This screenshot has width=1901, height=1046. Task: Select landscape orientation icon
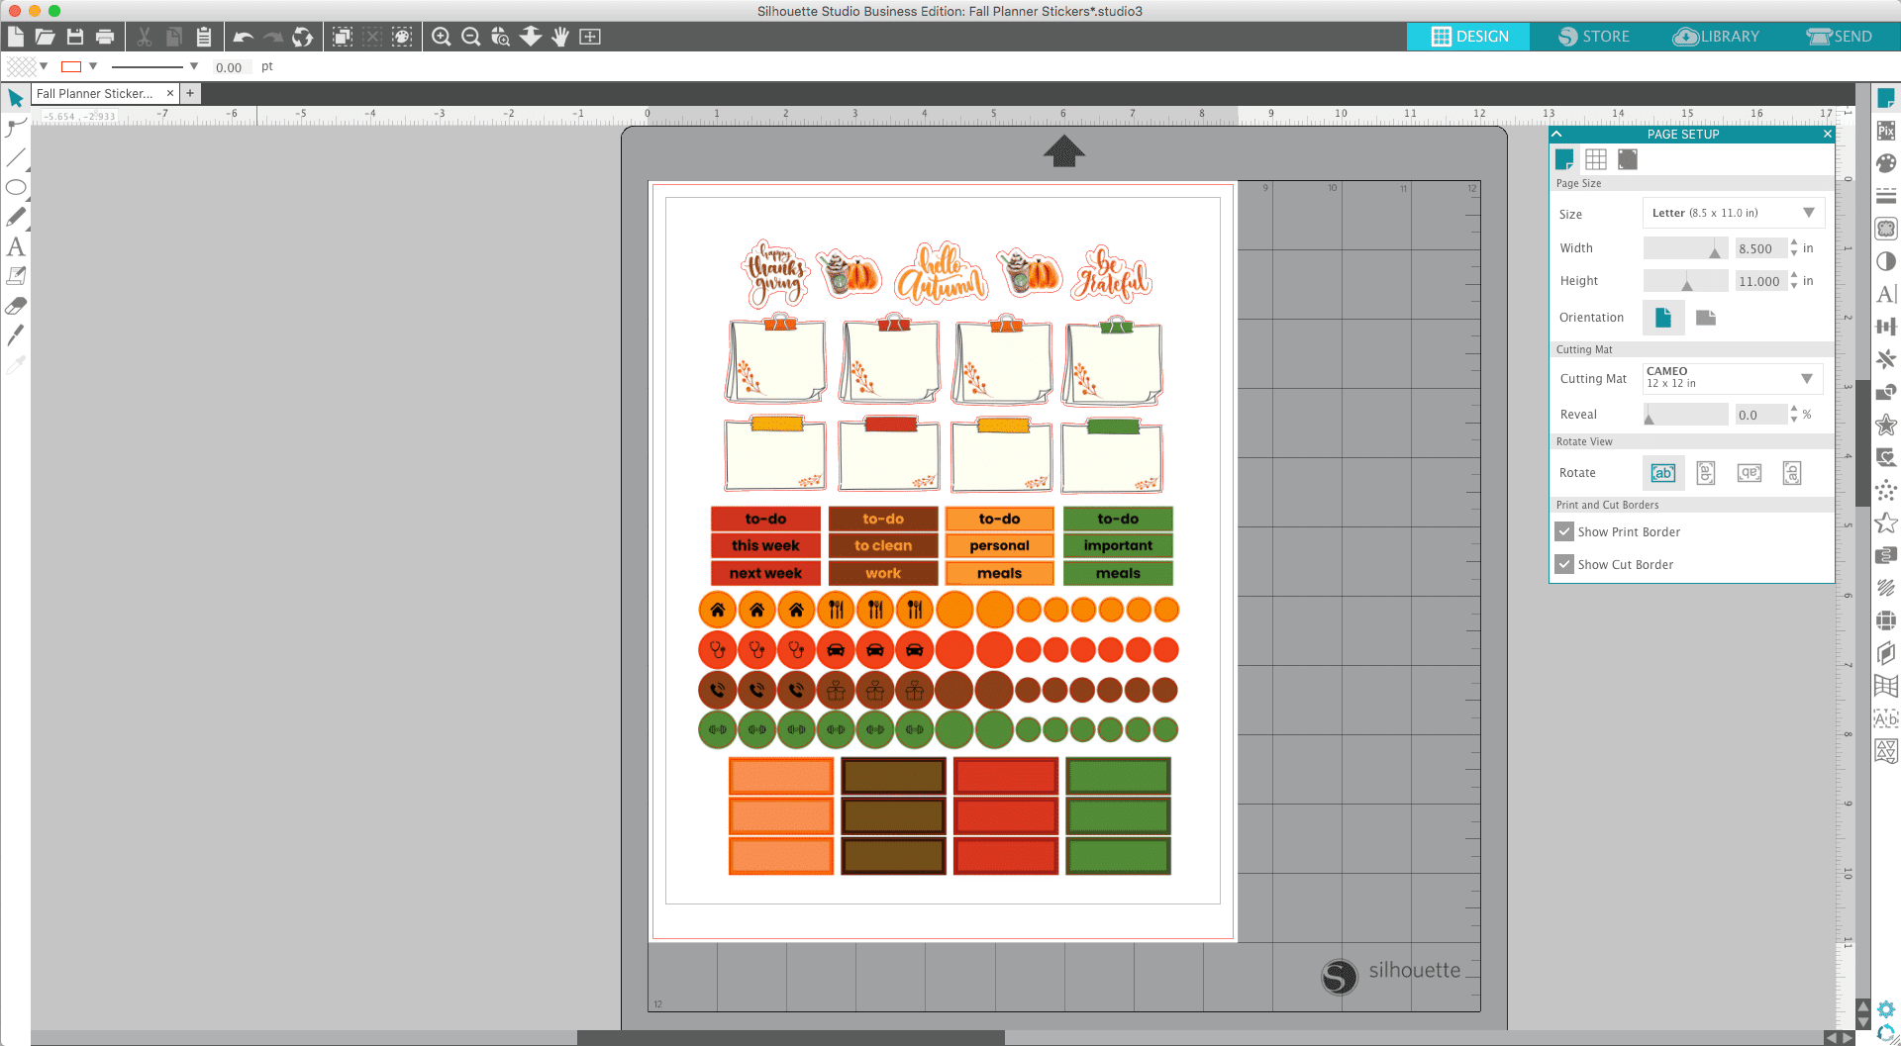(1705, 318)
